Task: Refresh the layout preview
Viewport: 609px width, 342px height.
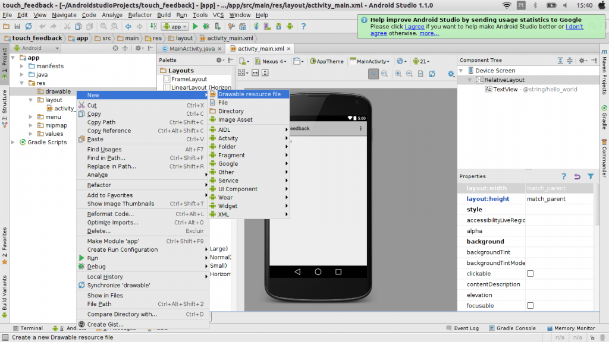Action: click(432, 74)
